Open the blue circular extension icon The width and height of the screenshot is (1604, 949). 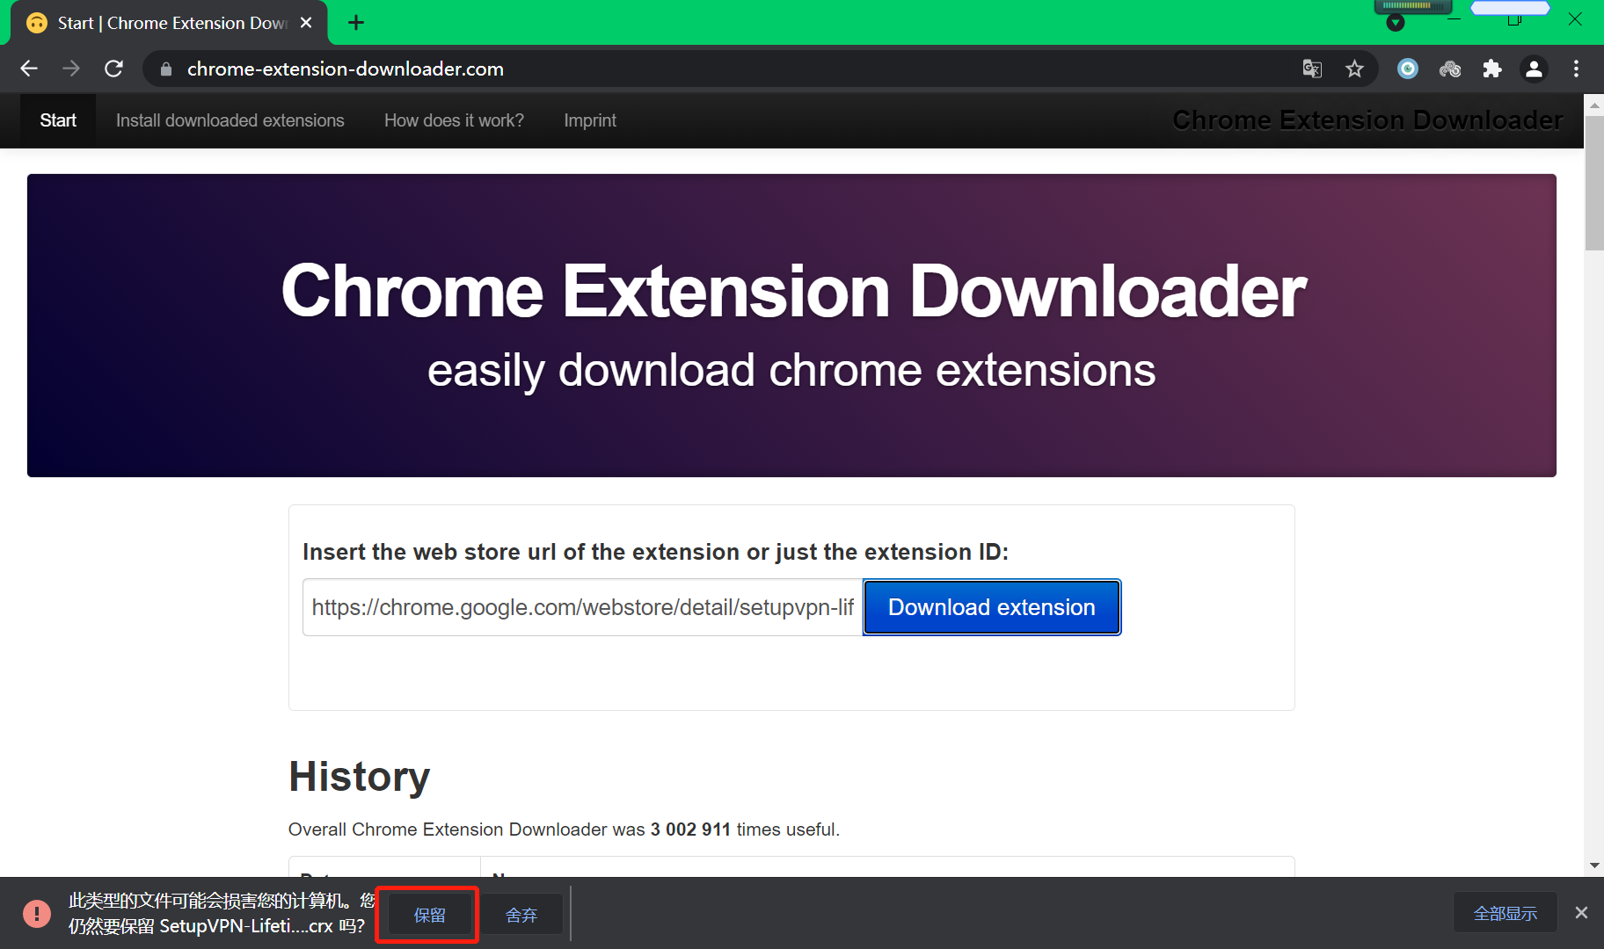point(1408,69)
